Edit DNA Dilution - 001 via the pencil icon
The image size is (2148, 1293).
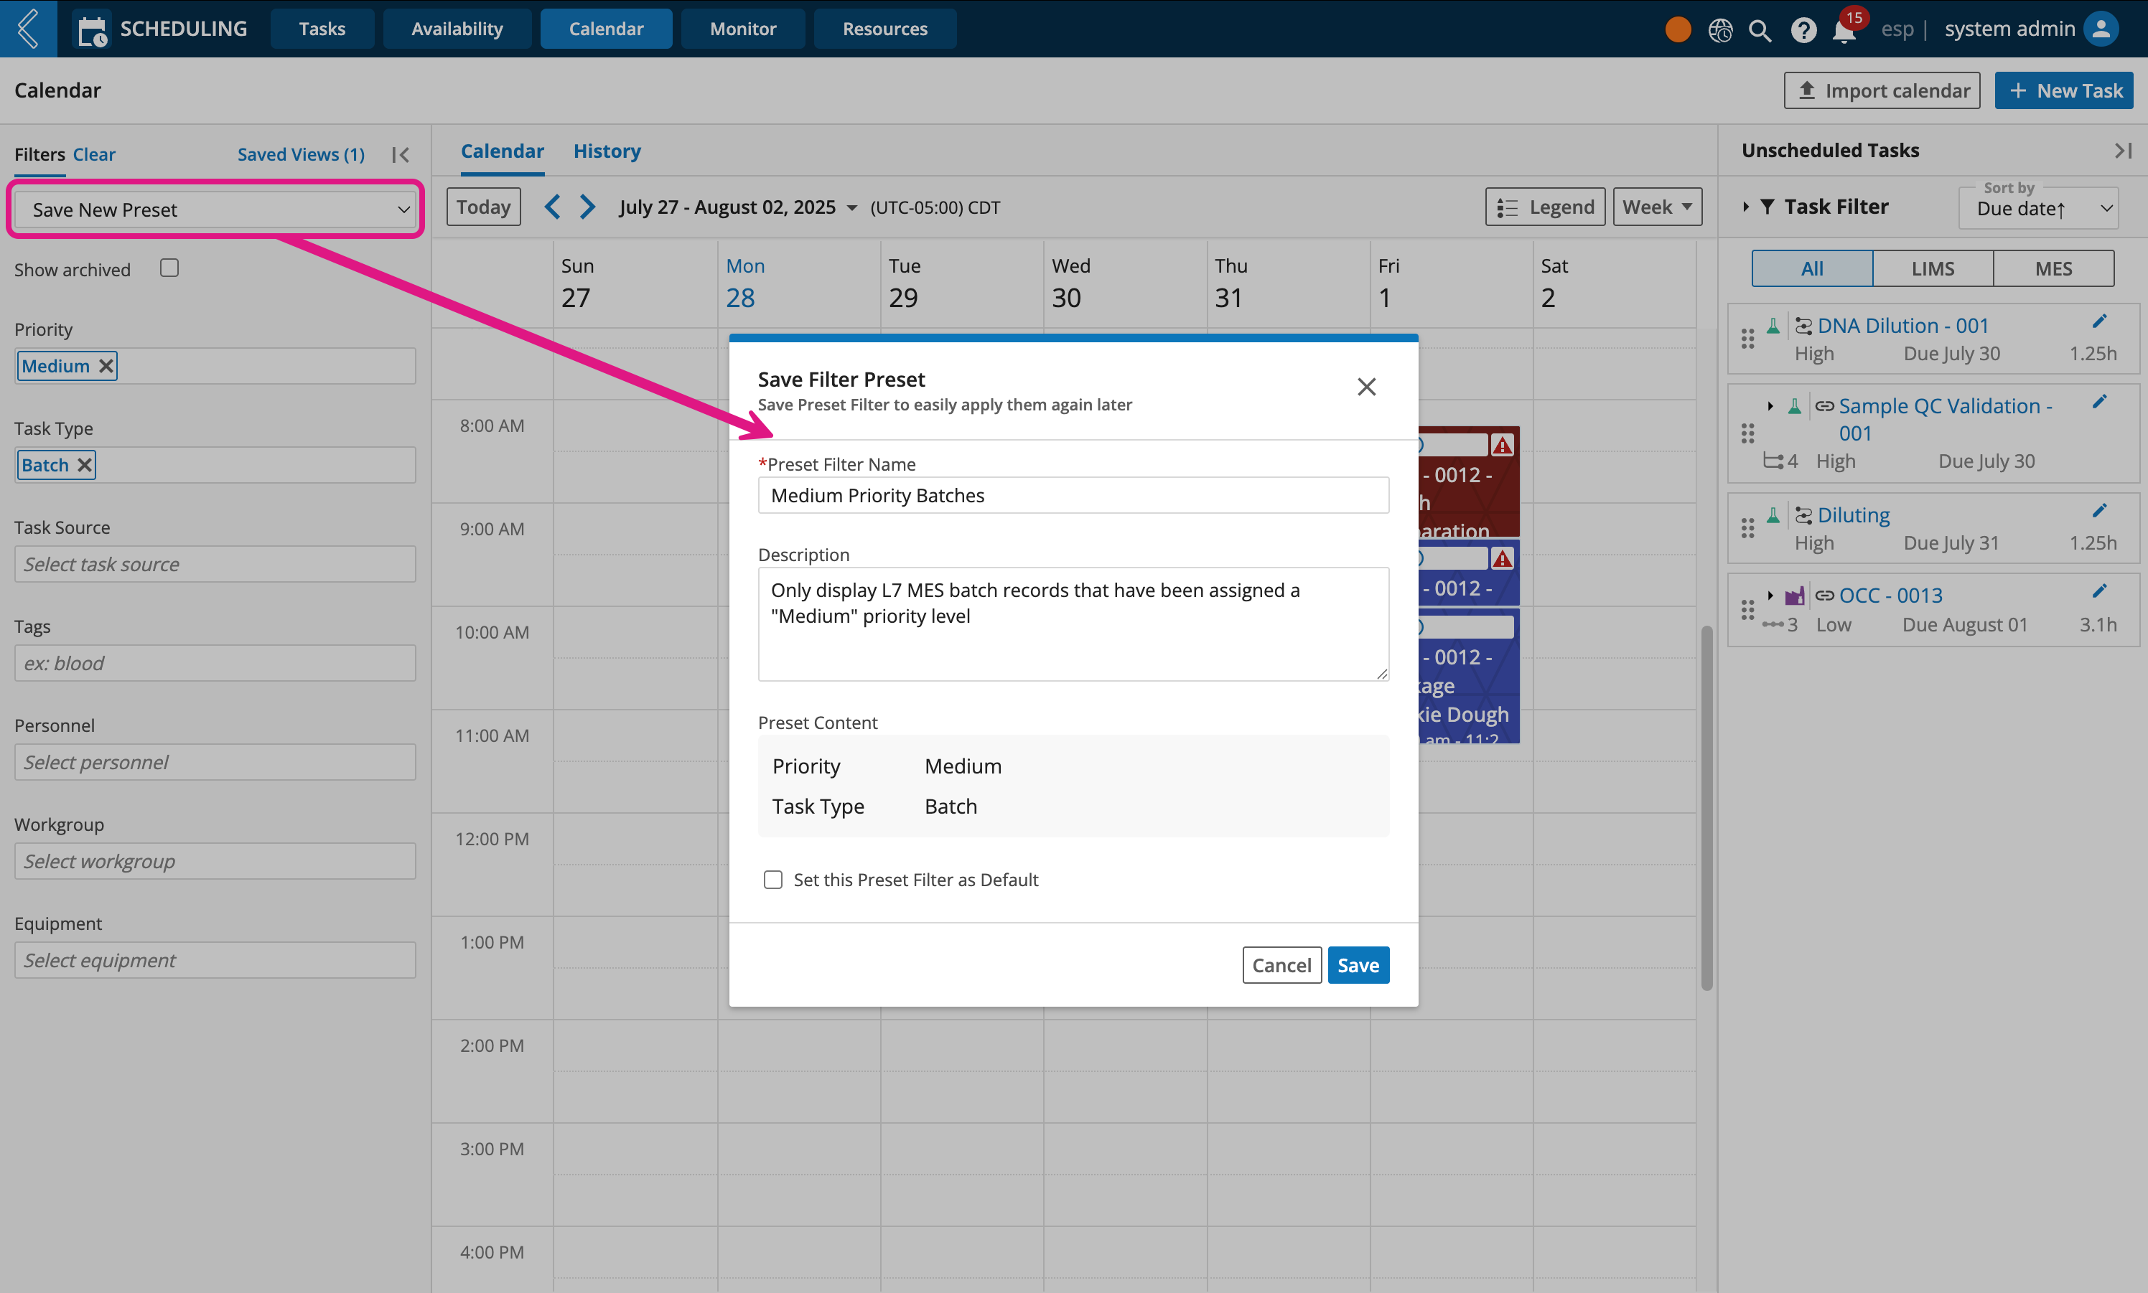pos(2098,321)
